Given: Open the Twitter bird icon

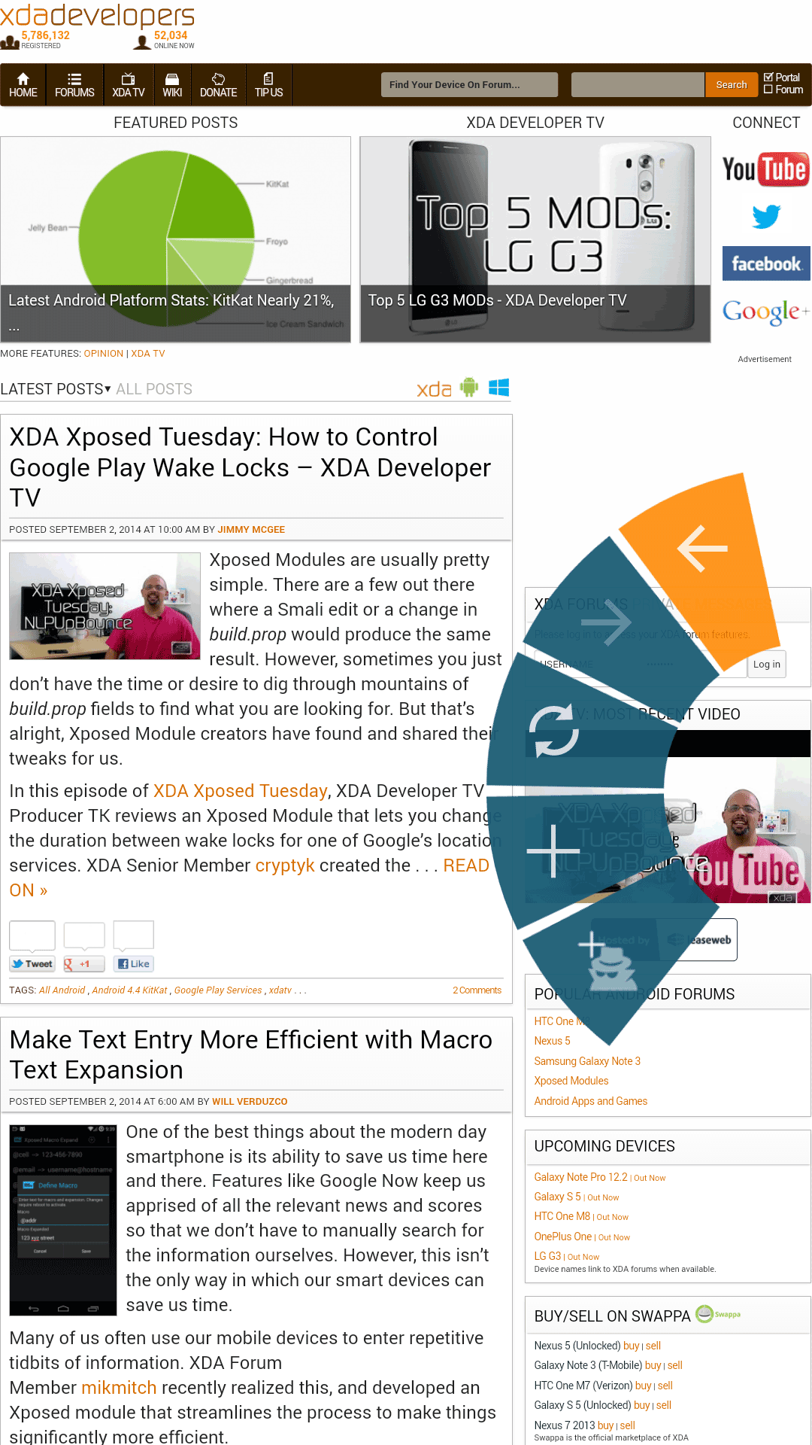Looking at the screenshot, I should [766, 217].
